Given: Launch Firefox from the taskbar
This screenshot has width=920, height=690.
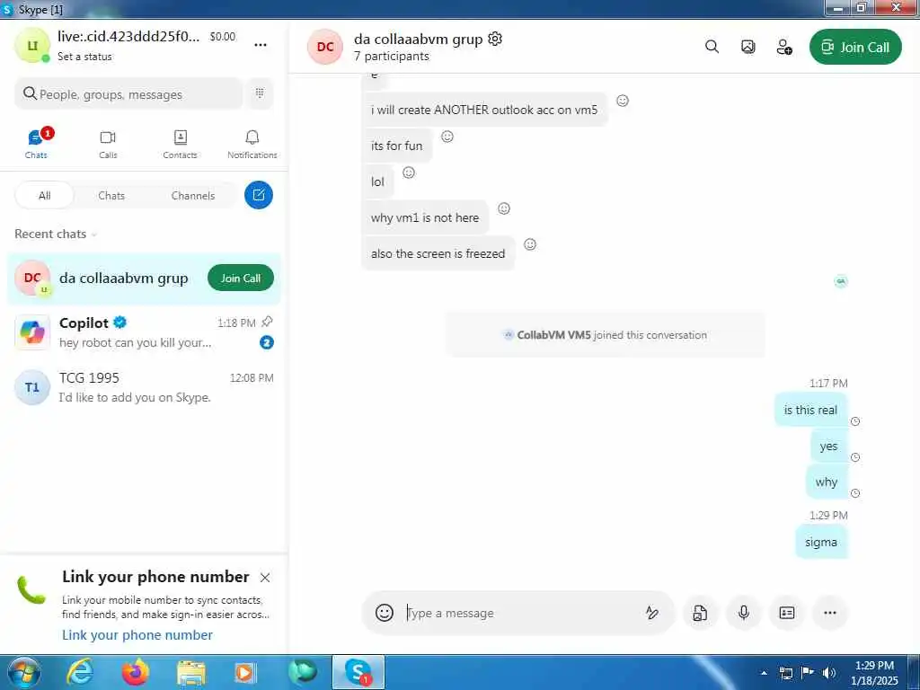Looking at the screenshot, I should pyautogui.click(x=136, y=672).
